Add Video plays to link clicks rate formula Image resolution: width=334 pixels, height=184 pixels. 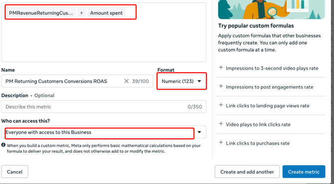click(271, 124)
